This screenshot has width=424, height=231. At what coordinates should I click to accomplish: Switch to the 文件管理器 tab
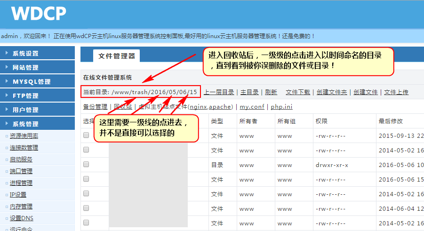tap(116, 56)
